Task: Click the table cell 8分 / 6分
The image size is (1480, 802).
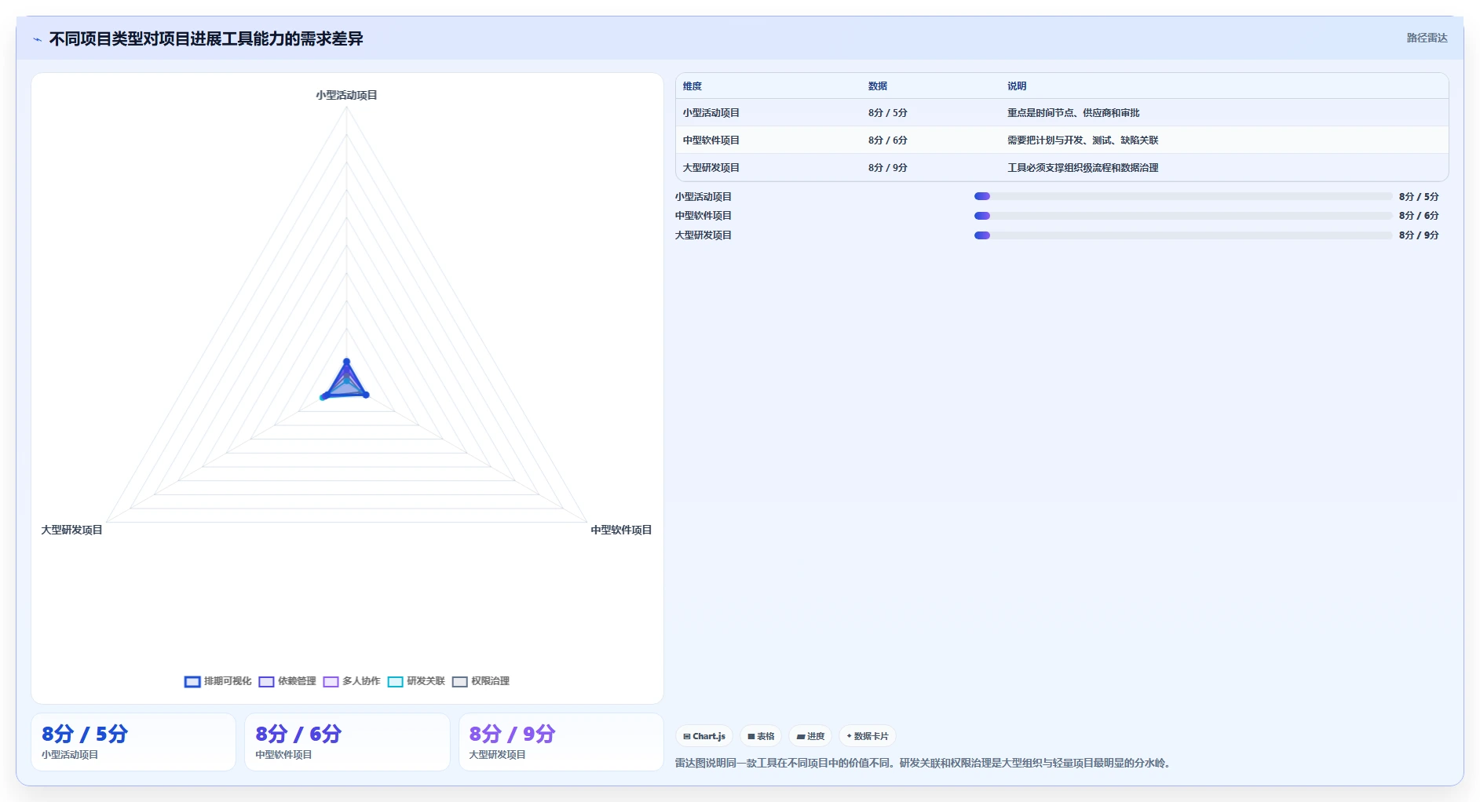Action: click(x=888, y=140)
